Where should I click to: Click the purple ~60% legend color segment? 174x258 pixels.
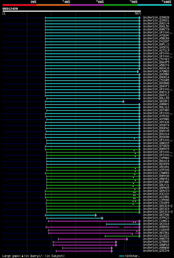click(87, 5)
